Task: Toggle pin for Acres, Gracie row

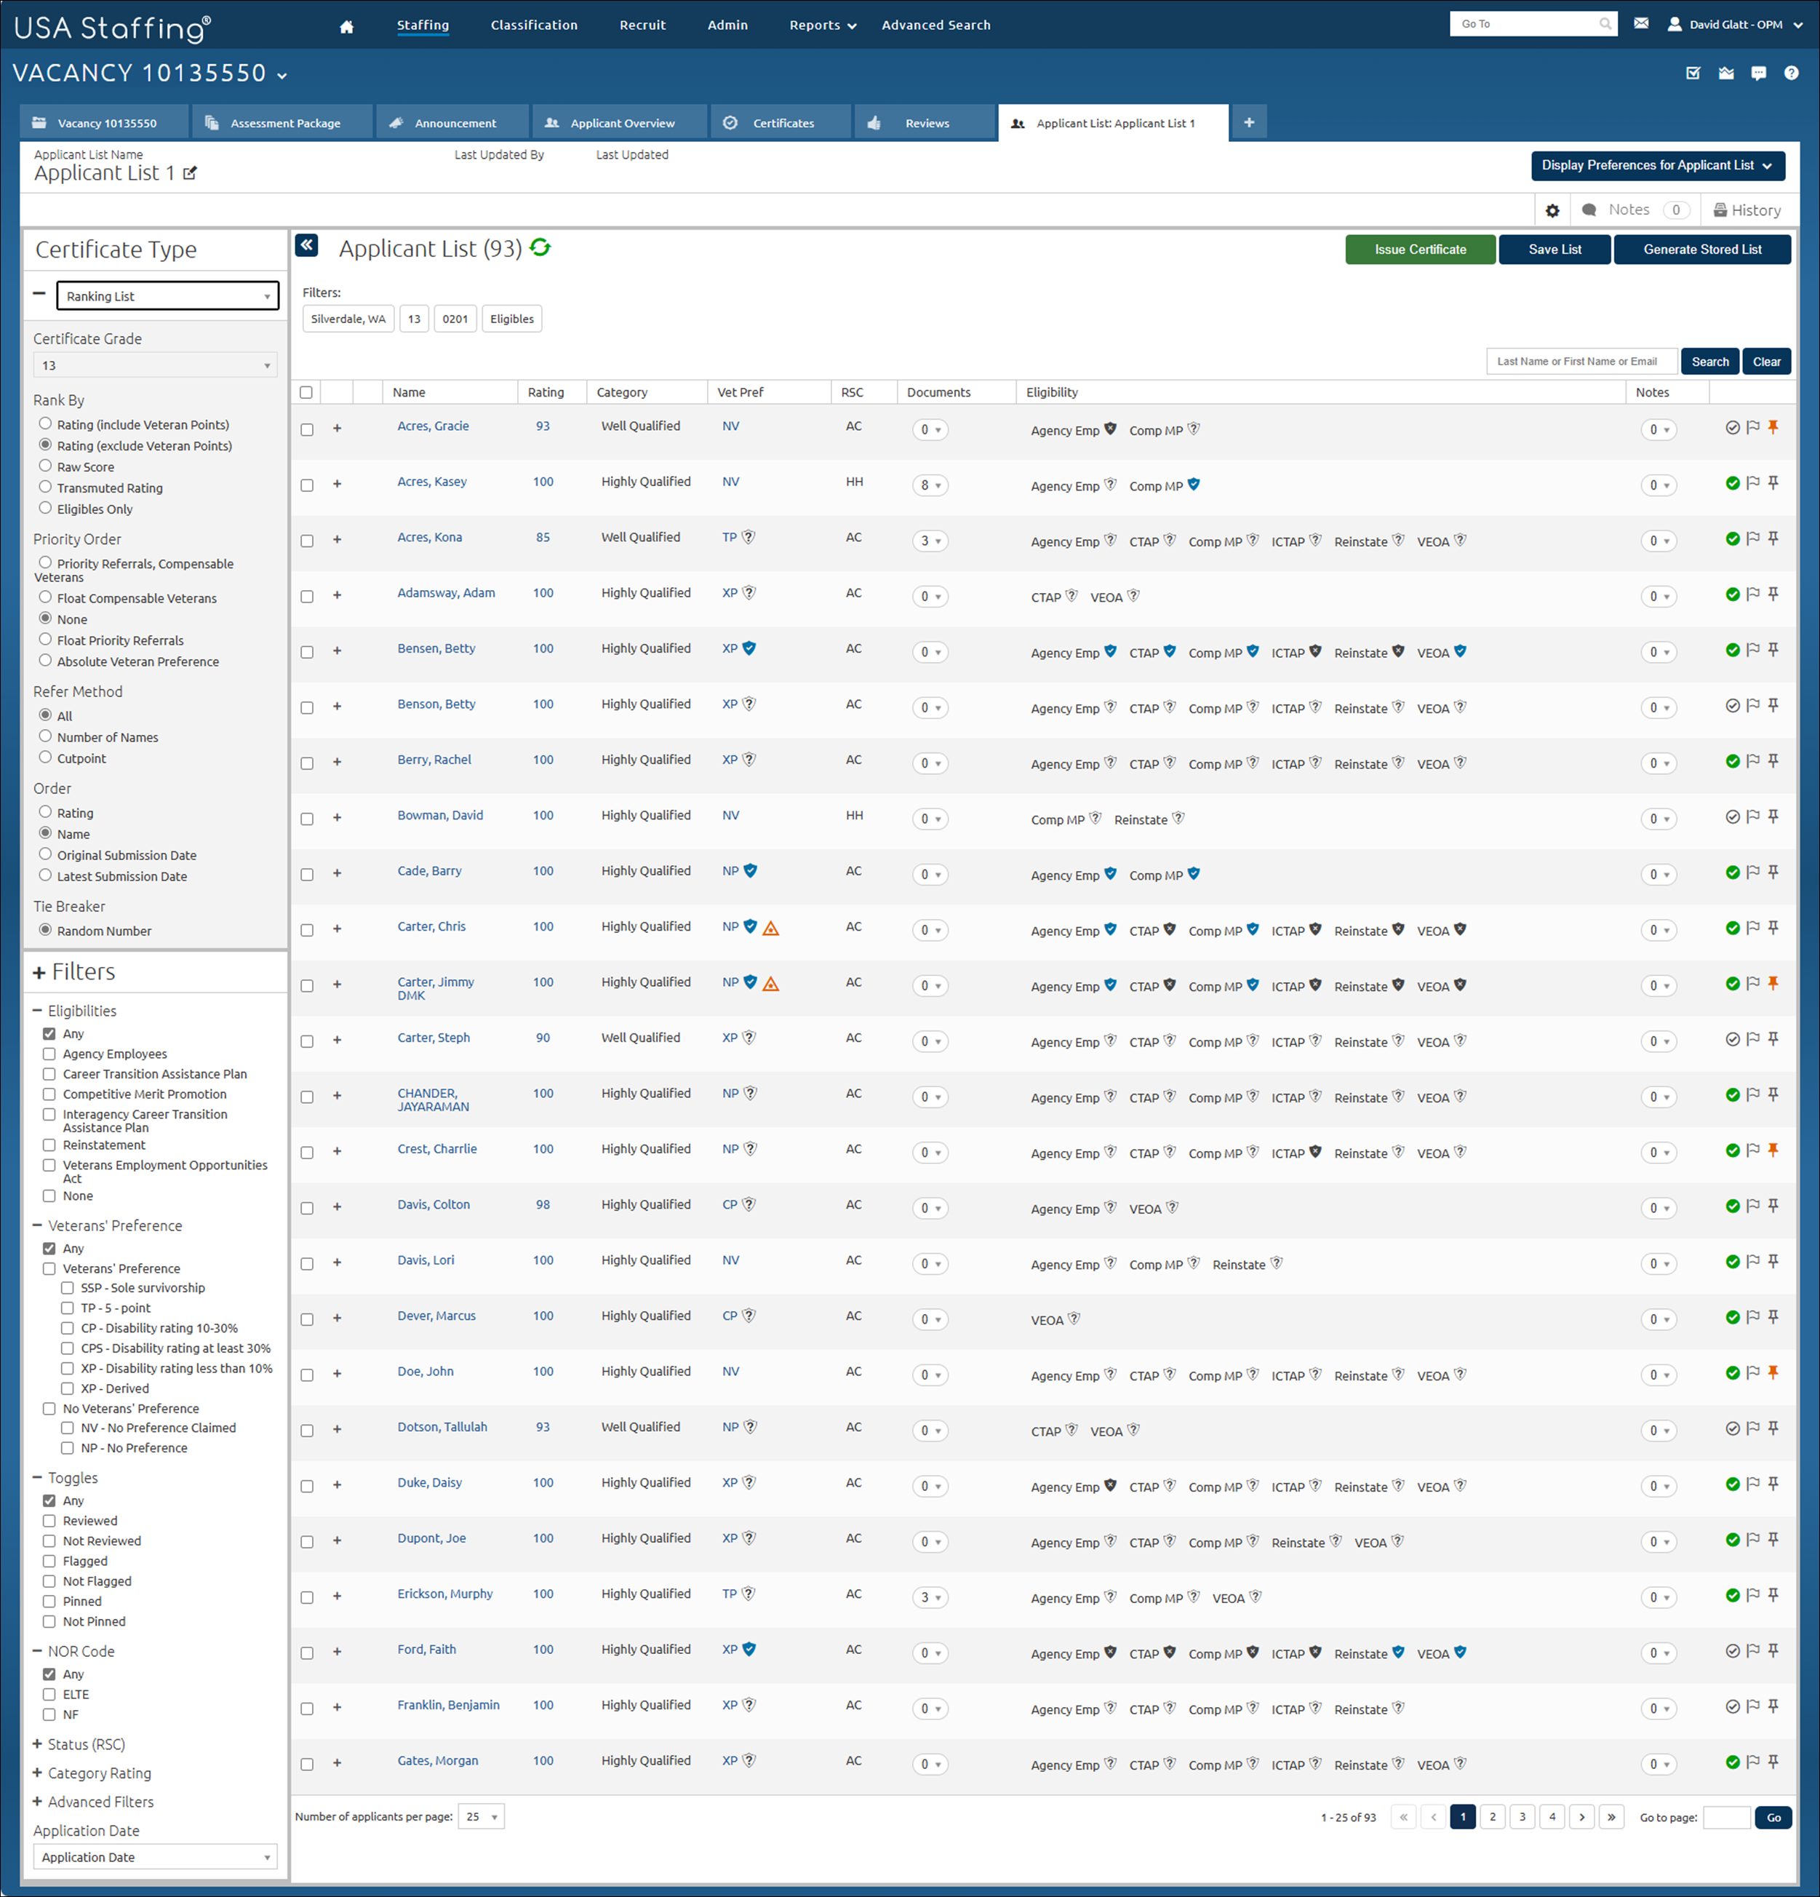Action: (1773, 428)
